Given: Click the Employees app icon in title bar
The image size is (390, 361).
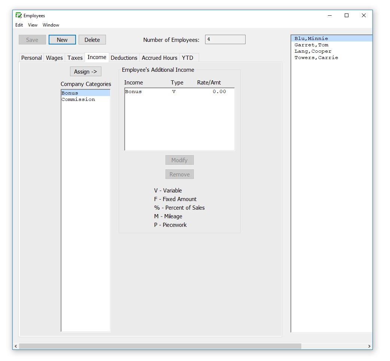Looking at the screenshot, I should (18, 16).
